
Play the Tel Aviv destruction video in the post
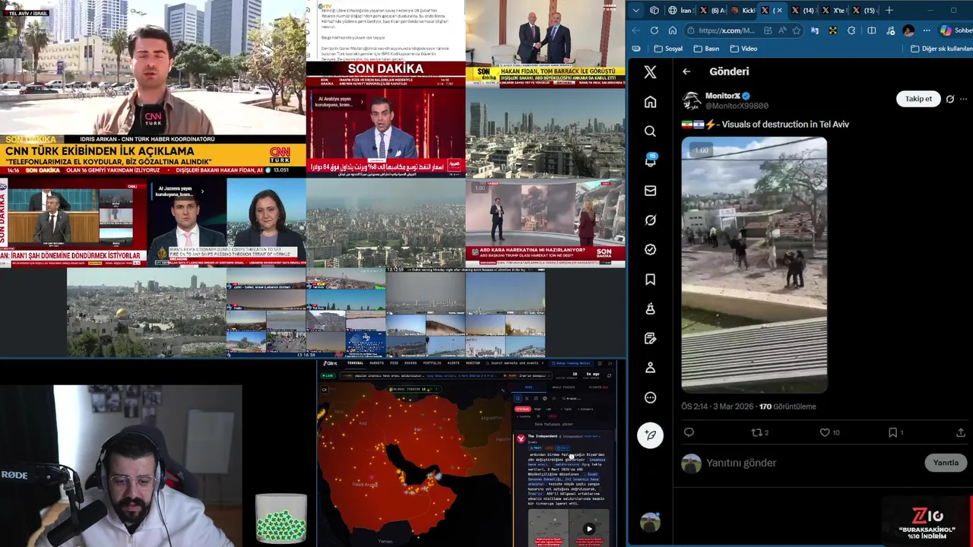[x=754, y=264]
